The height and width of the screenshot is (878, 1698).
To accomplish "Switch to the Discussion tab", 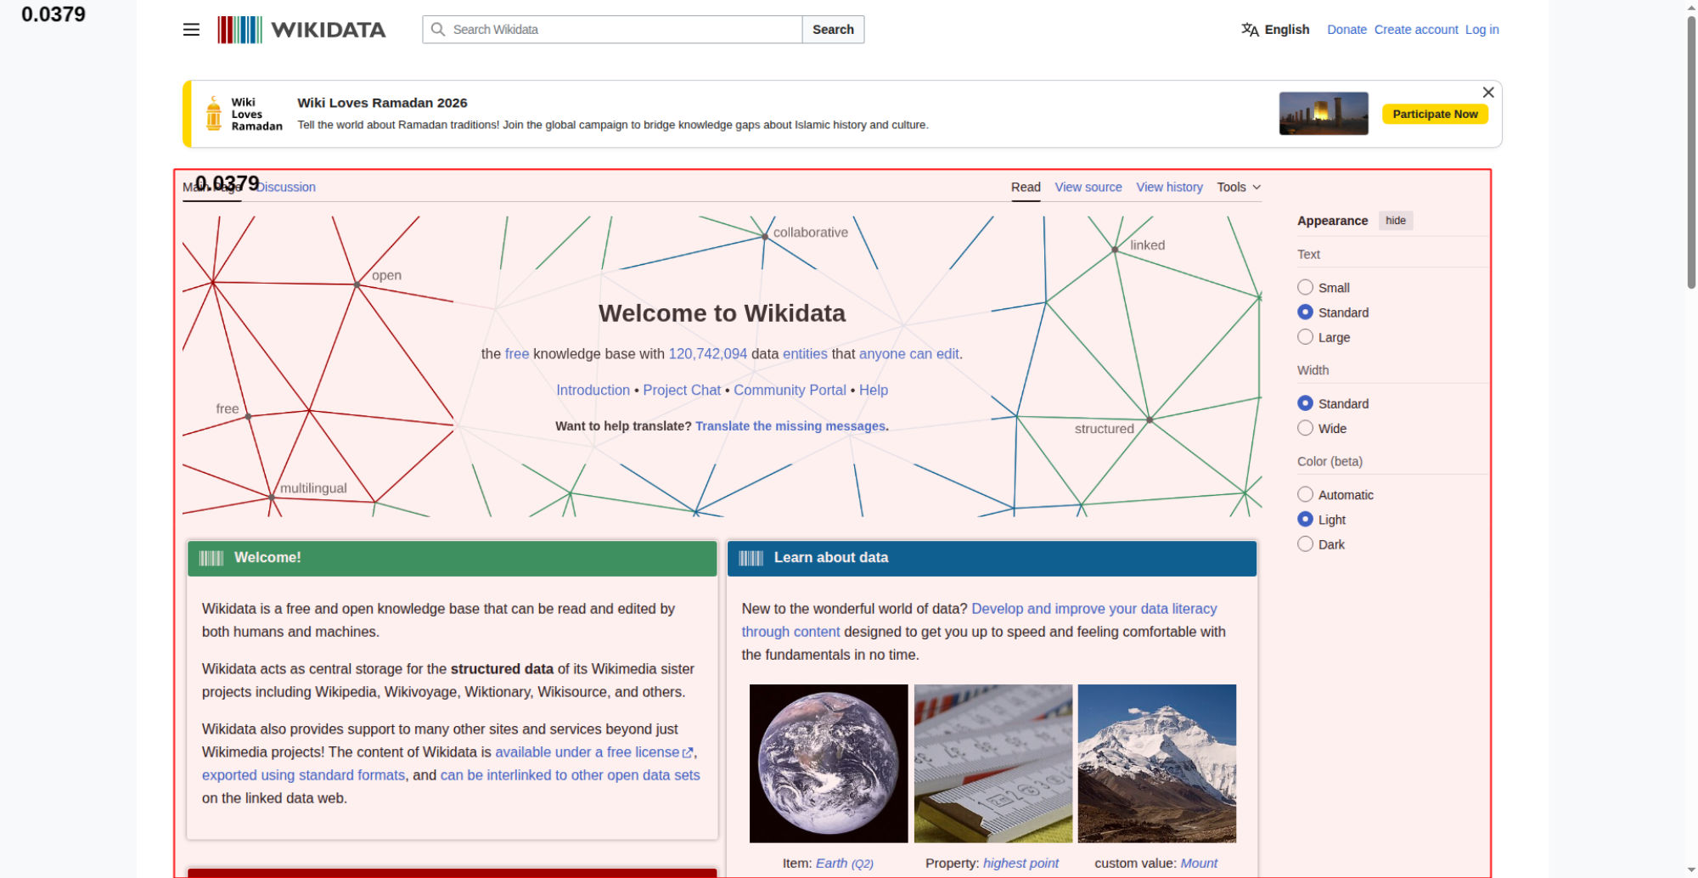I will tap(286, 187).
